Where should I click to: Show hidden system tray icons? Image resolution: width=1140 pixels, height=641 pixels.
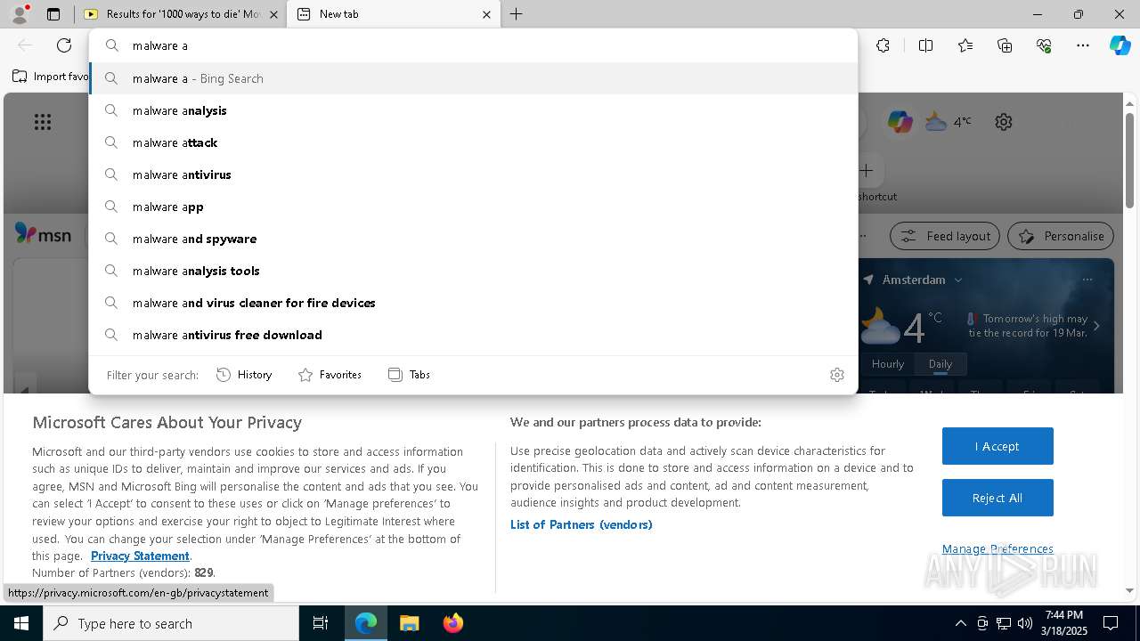click(960, 623)
